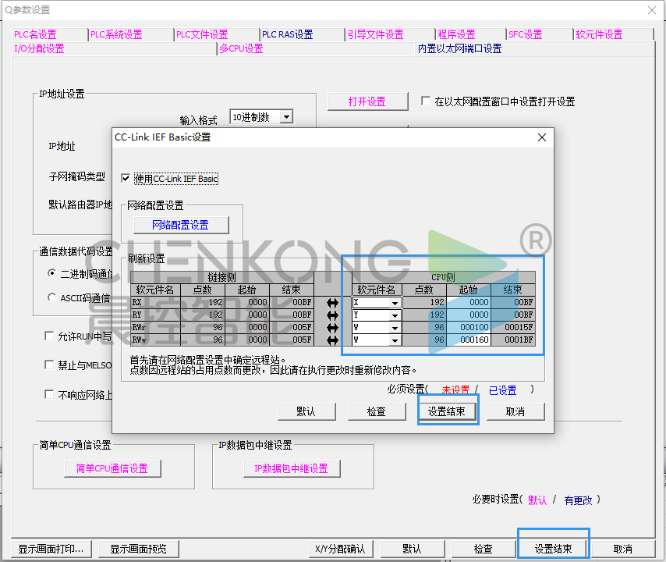Click the 显示画面预览 button
The width and height of the screenshot is (666, 562).
139,549
